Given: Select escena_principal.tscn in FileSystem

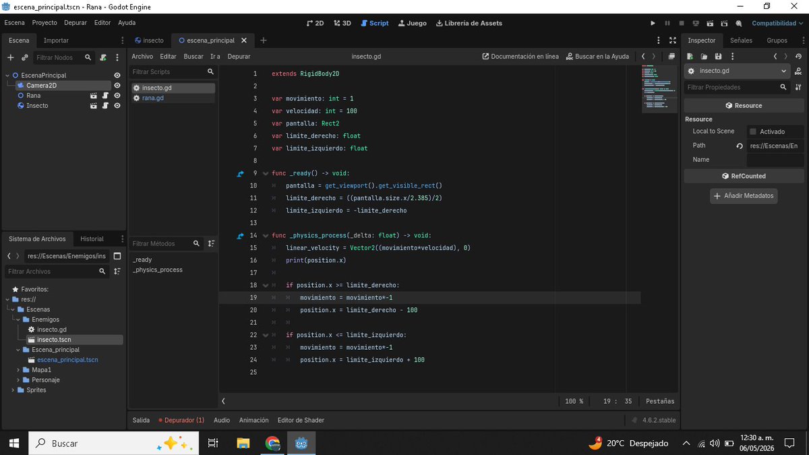Looking at the screenshot, I should pyautogui.click(x=67, y=360).
